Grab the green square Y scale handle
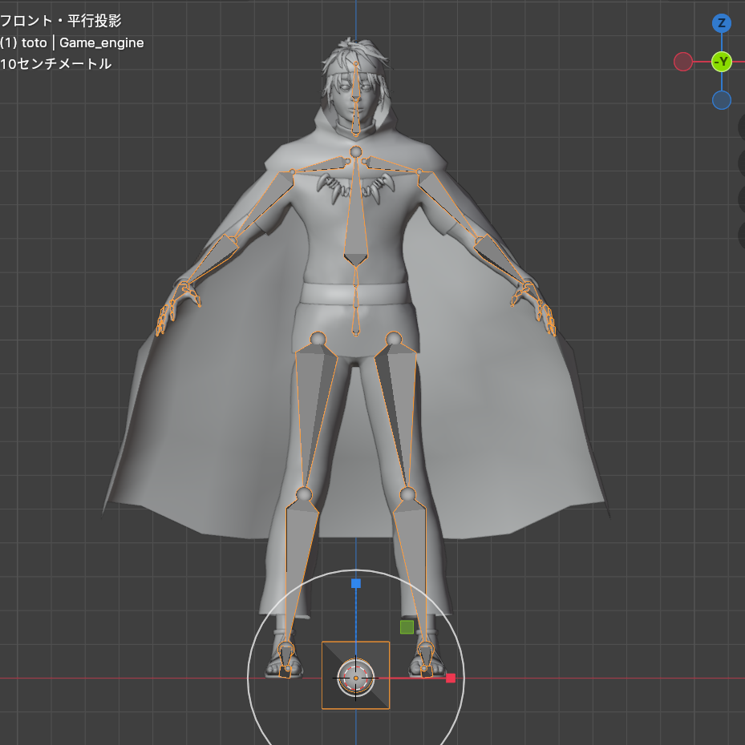The height and width of the screenshot is (745, 745). pyautogui.click(x=407, y=627)
